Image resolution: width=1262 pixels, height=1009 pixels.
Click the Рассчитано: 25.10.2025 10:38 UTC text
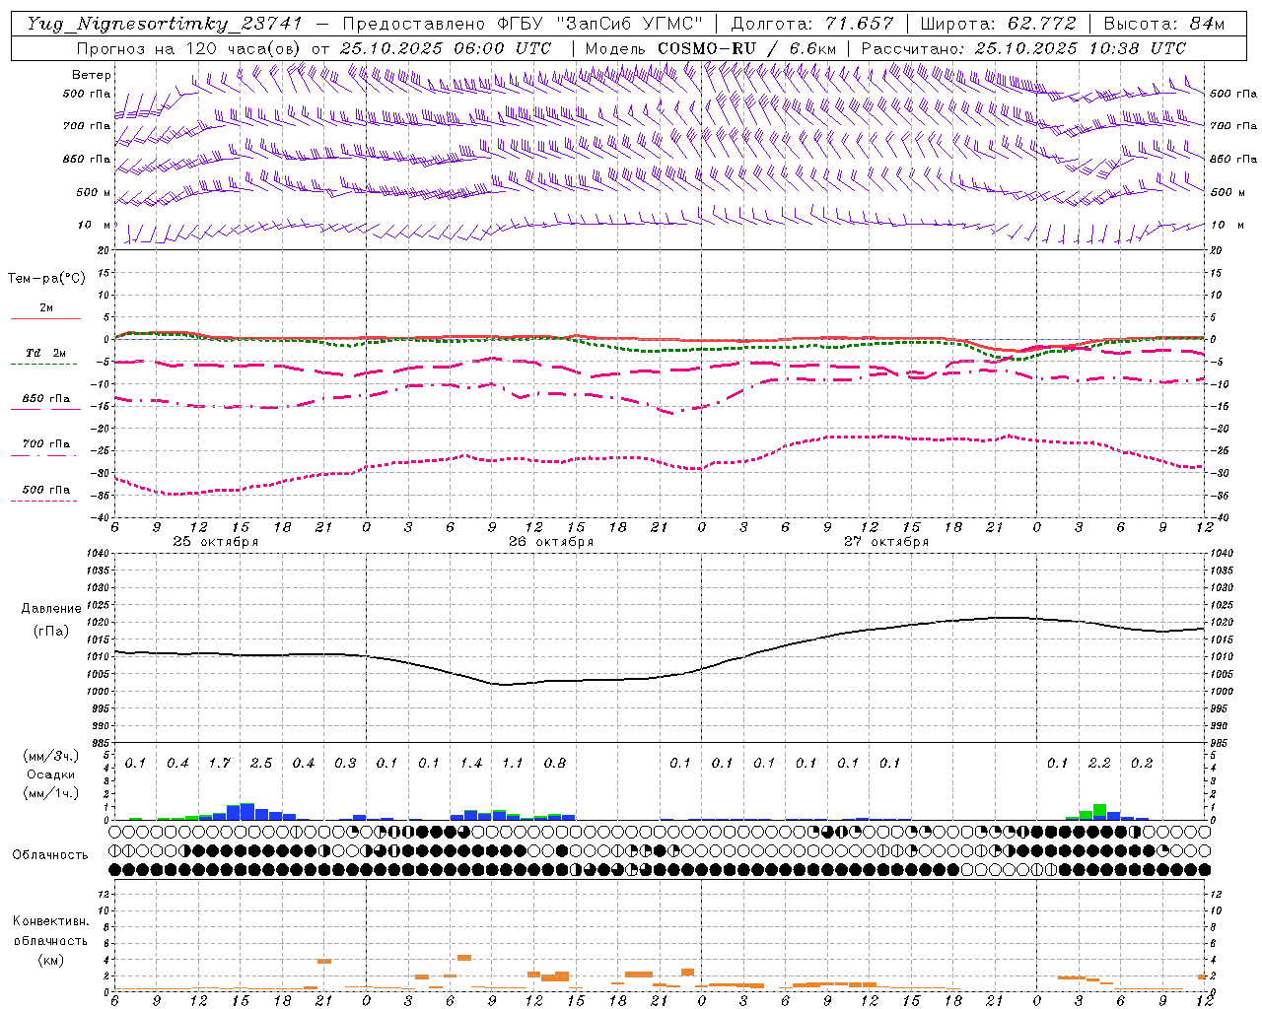pos(1023,48)
